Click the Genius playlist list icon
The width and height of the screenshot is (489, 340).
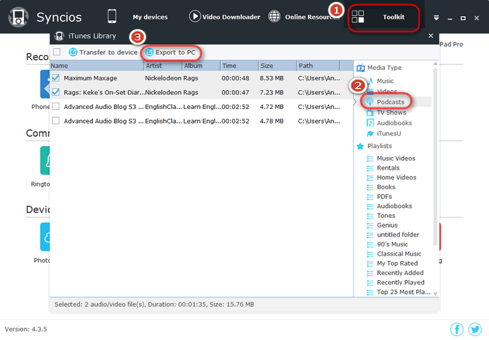370,226
